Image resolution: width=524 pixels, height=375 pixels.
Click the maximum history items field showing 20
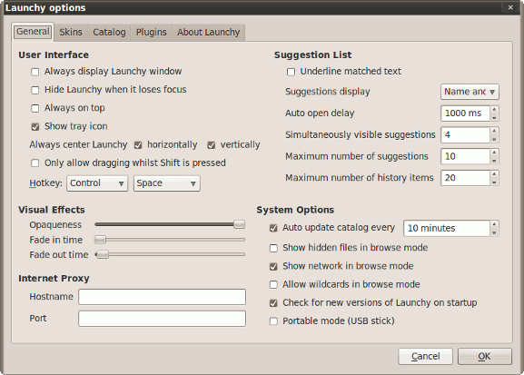click(465, 178)
